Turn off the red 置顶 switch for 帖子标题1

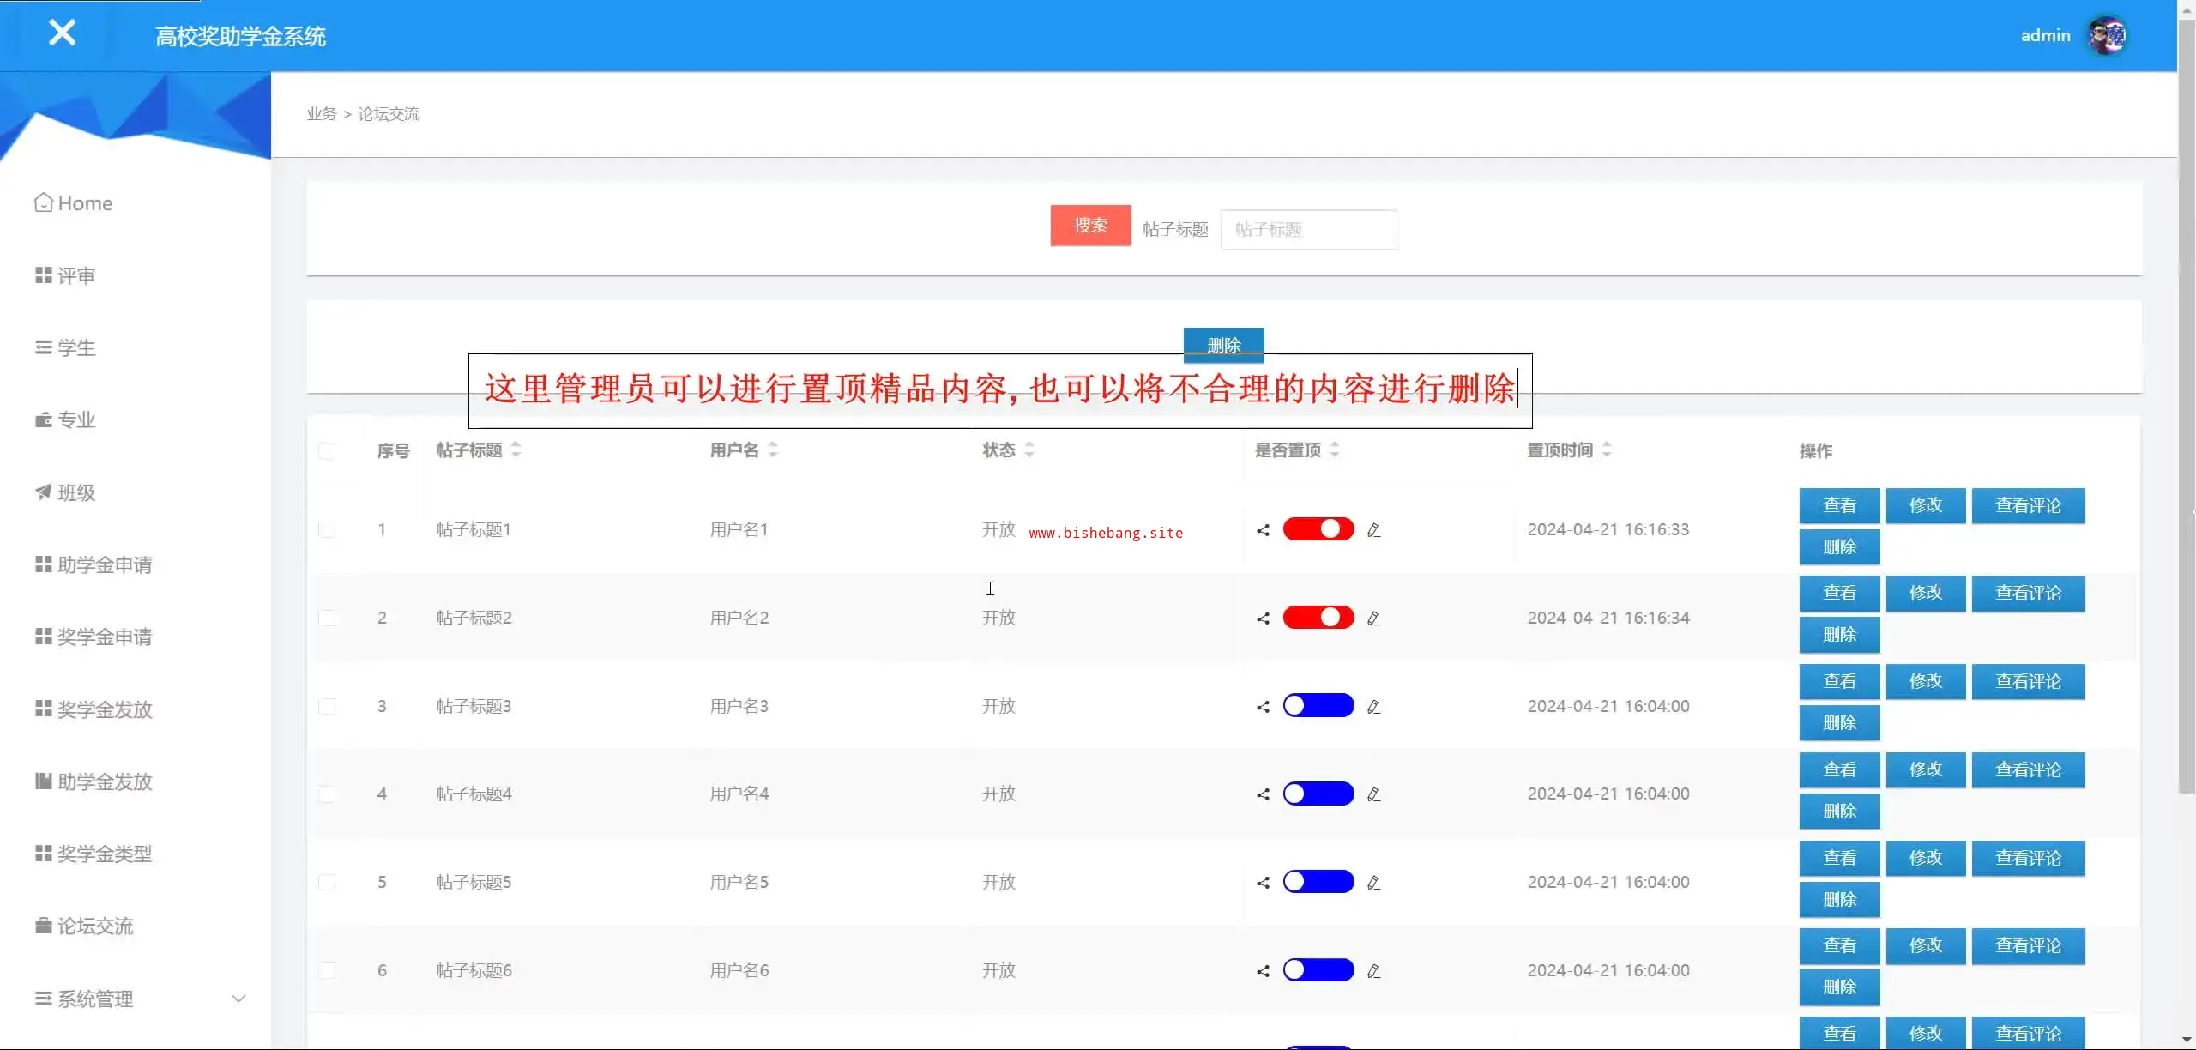[x=1318, y=529]
